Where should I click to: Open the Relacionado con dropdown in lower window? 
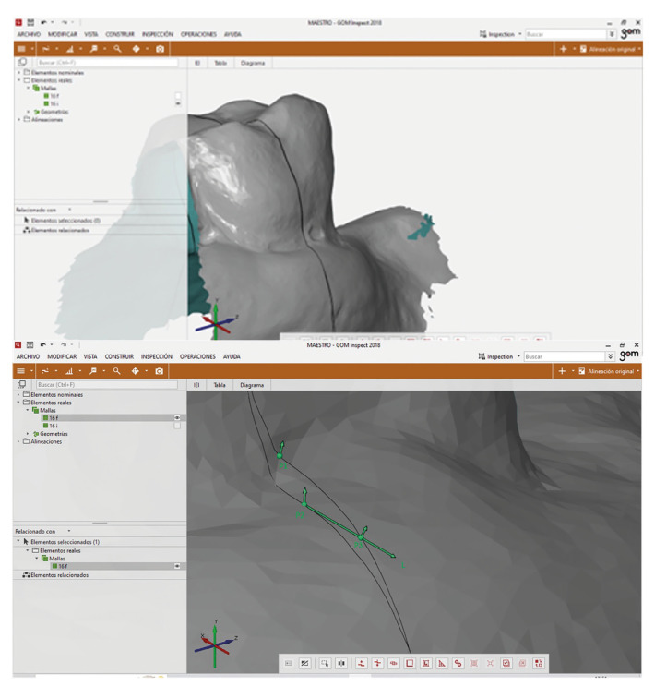click(x=68, y=531)
